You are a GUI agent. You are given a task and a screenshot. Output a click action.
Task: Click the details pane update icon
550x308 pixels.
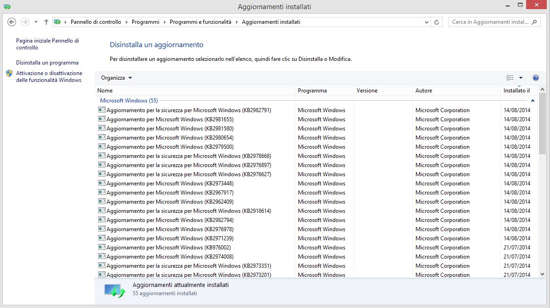coord(115,291)
